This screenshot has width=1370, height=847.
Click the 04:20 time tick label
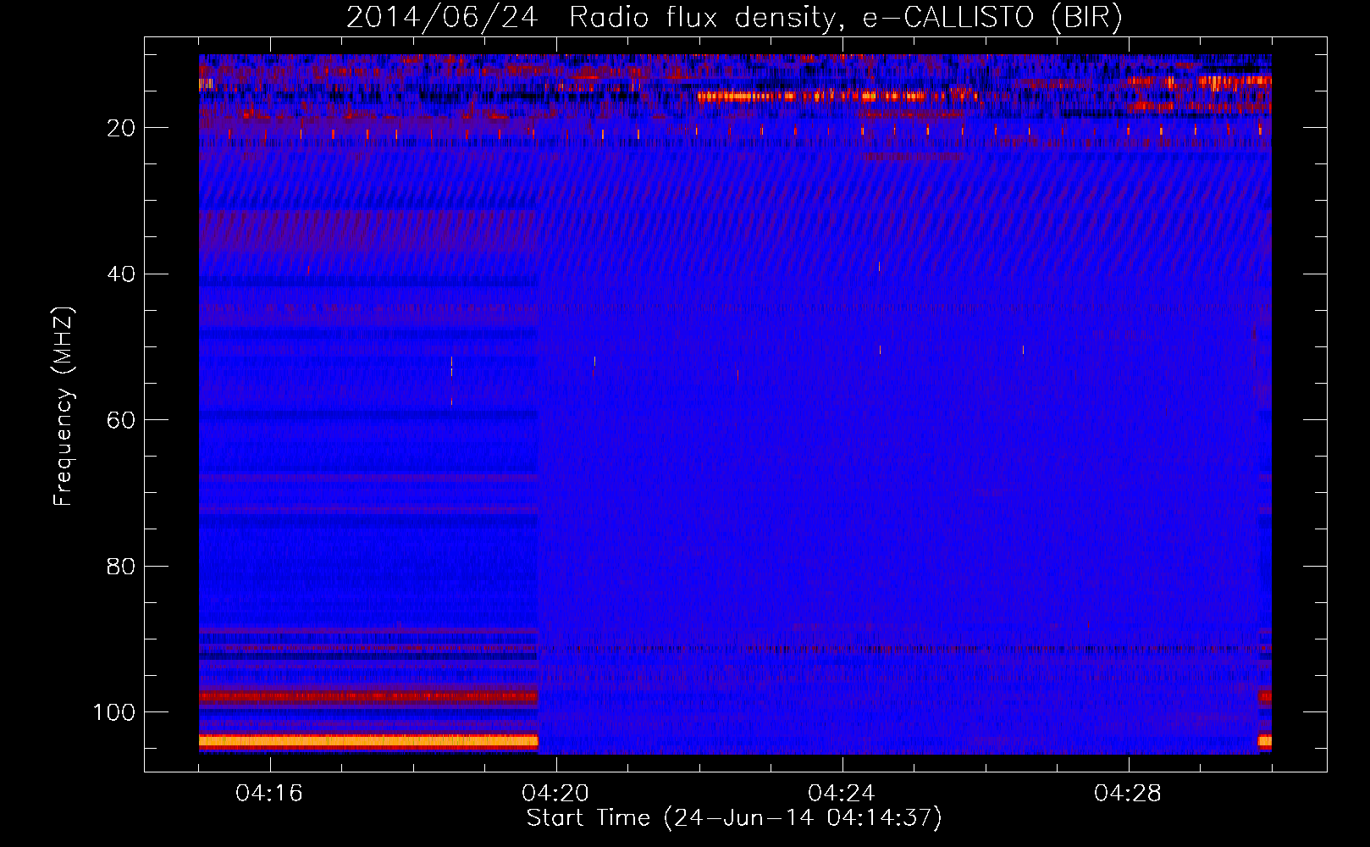(x=555, y=794)
